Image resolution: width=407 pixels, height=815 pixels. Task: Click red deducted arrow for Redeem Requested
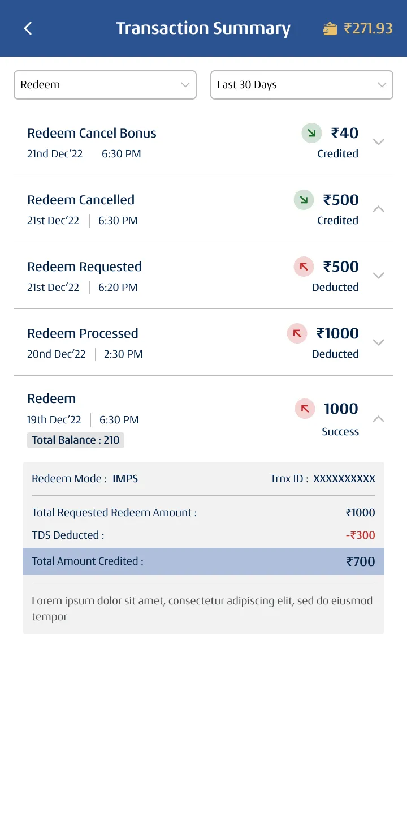click(x=304, y=267)
